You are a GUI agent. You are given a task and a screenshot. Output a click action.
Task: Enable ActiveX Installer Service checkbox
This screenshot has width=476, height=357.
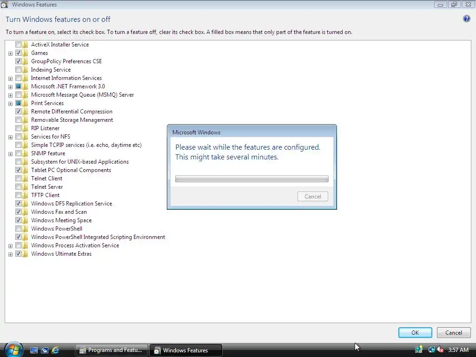tap(18, 45)
